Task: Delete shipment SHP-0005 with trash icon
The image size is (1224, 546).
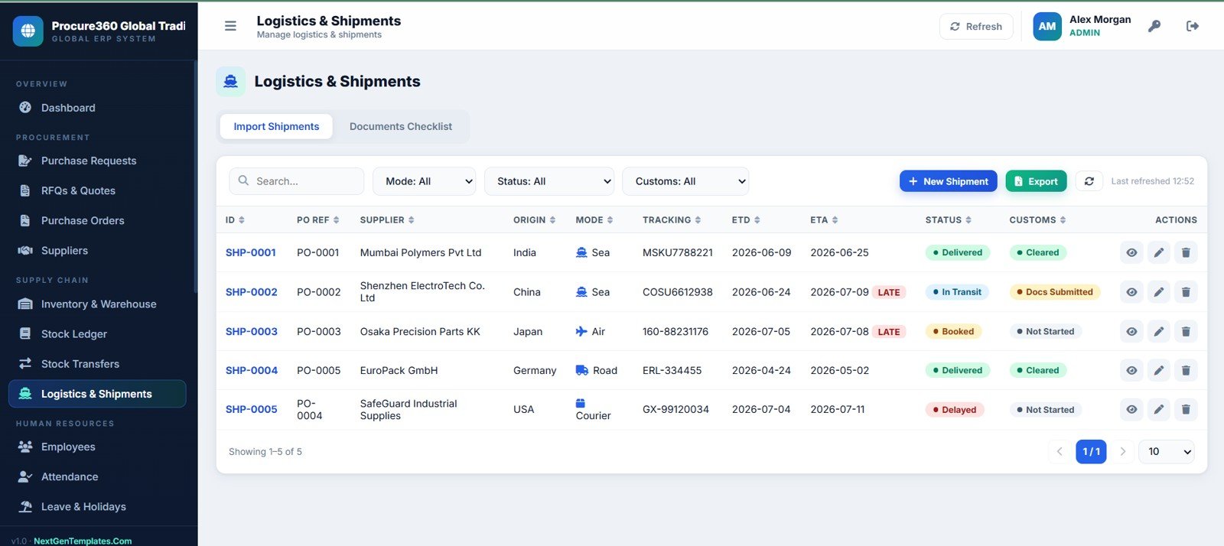Action: (1186, 409)
